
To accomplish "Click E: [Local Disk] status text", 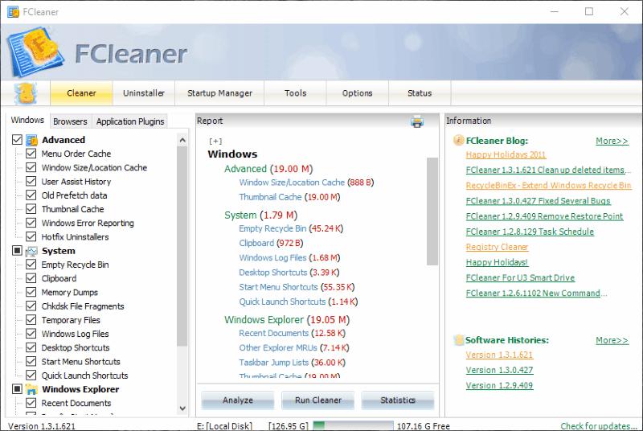I will tap(224, 426).
